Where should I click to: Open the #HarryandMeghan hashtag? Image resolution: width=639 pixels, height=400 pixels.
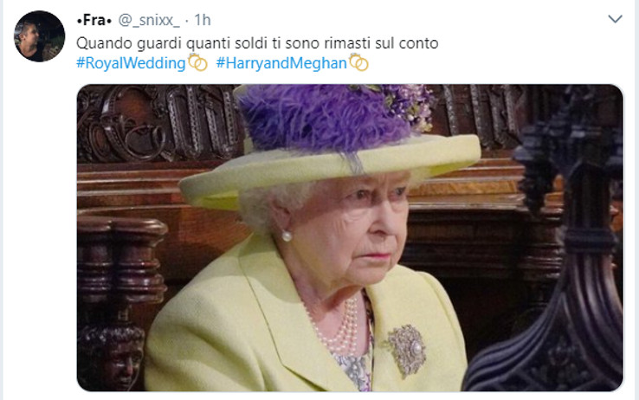(x=281, y=63)
